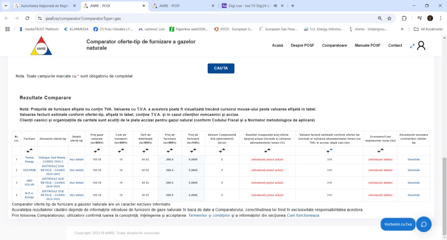Sort table by Furnizor column arrows
The width and height of the screenshot is (447, 240).
click(30, 150)
